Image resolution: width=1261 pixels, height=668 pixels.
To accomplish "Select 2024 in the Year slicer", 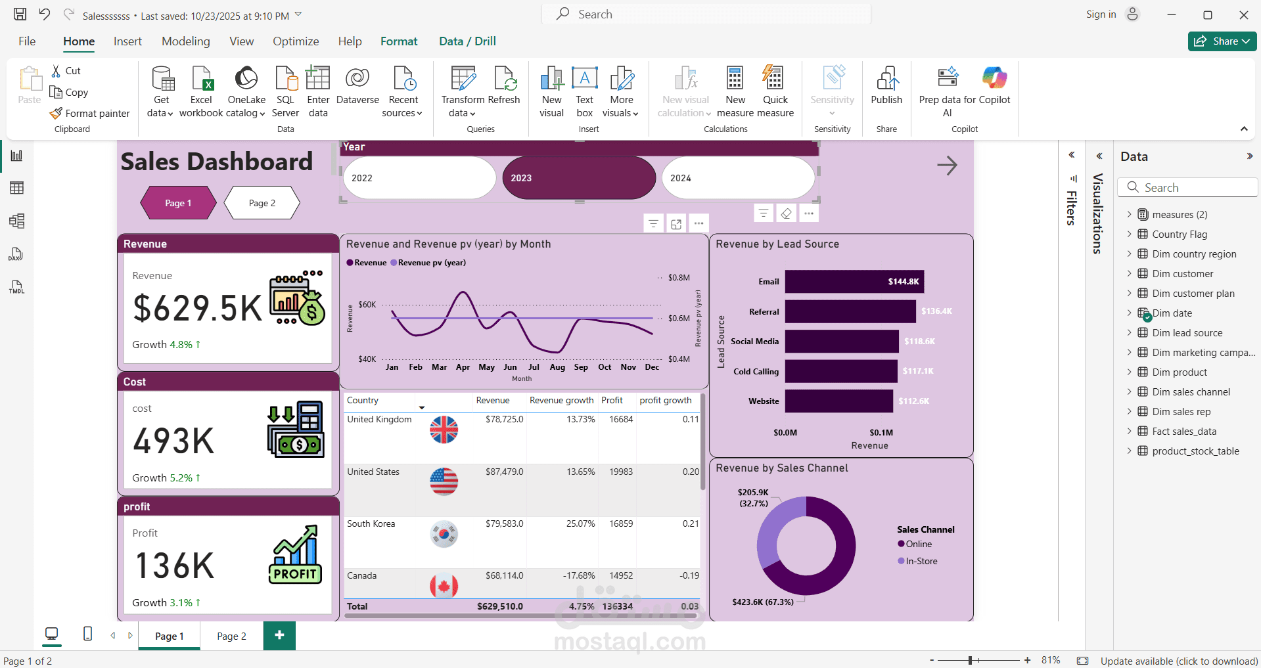I will click(x=737, y=177).
